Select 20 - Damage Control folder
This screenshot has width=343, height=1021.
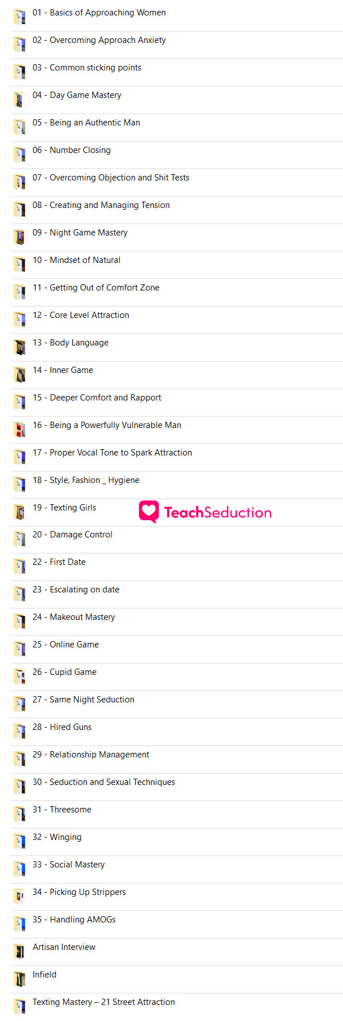click(x=72, y=535)
